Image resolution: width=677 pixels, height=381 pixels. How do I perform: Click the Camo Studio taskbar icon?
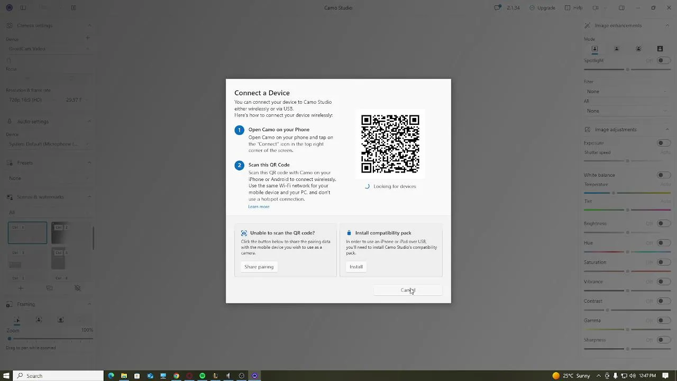pos(254,376)
